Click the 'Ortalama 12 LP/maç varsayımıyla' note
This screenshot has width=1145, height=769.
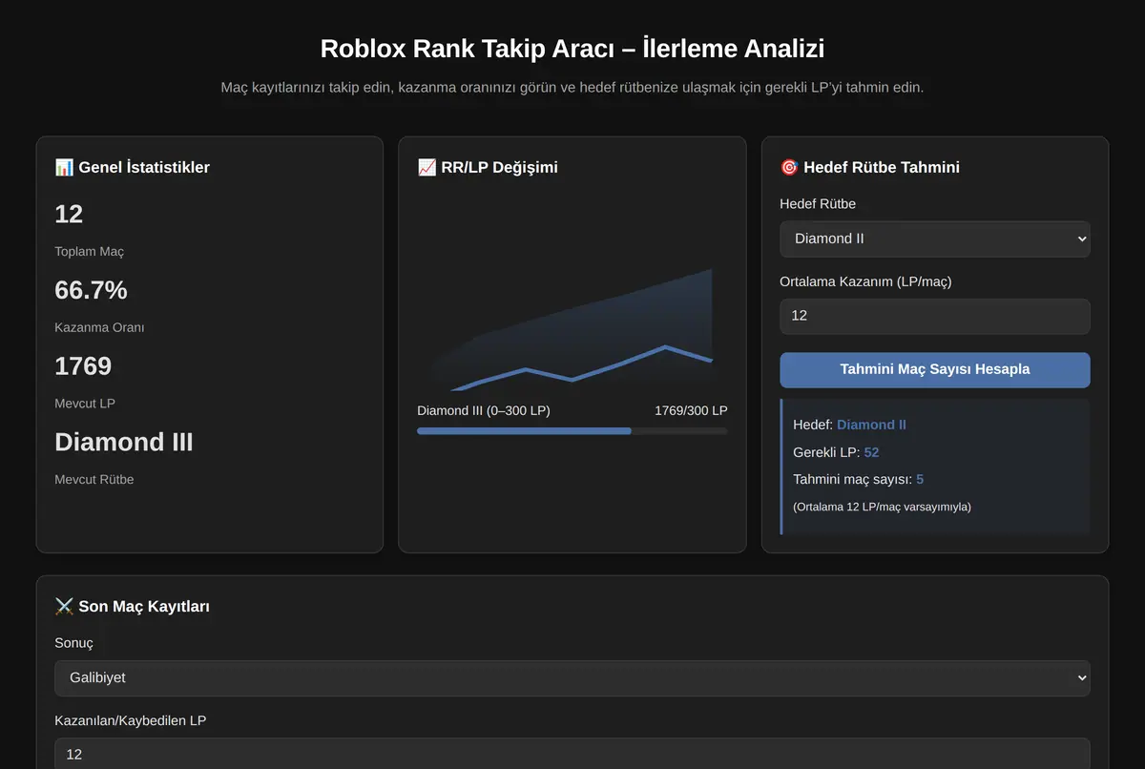882,507
